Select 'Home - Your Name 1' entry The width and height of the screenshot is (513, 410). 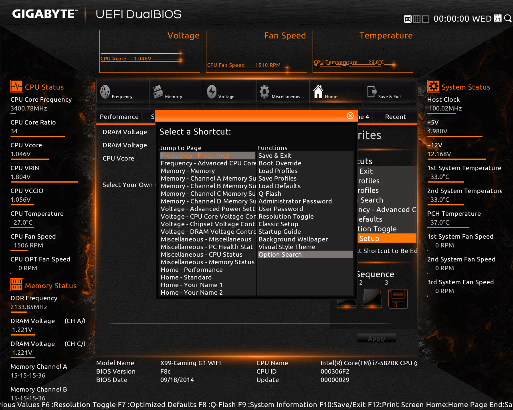coord(208,285)
